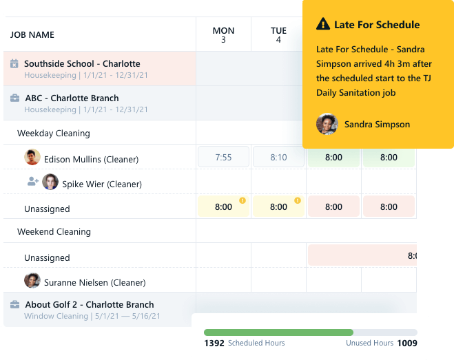454x360 pixels.
Task: Click warning badge on Monday Unassigned 8:00 shift
Action: click(243, 201)
